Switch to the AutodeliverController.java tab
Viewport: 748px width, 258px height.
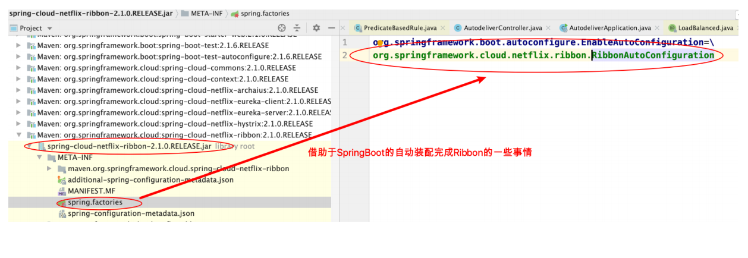click(x=502, y=28)
